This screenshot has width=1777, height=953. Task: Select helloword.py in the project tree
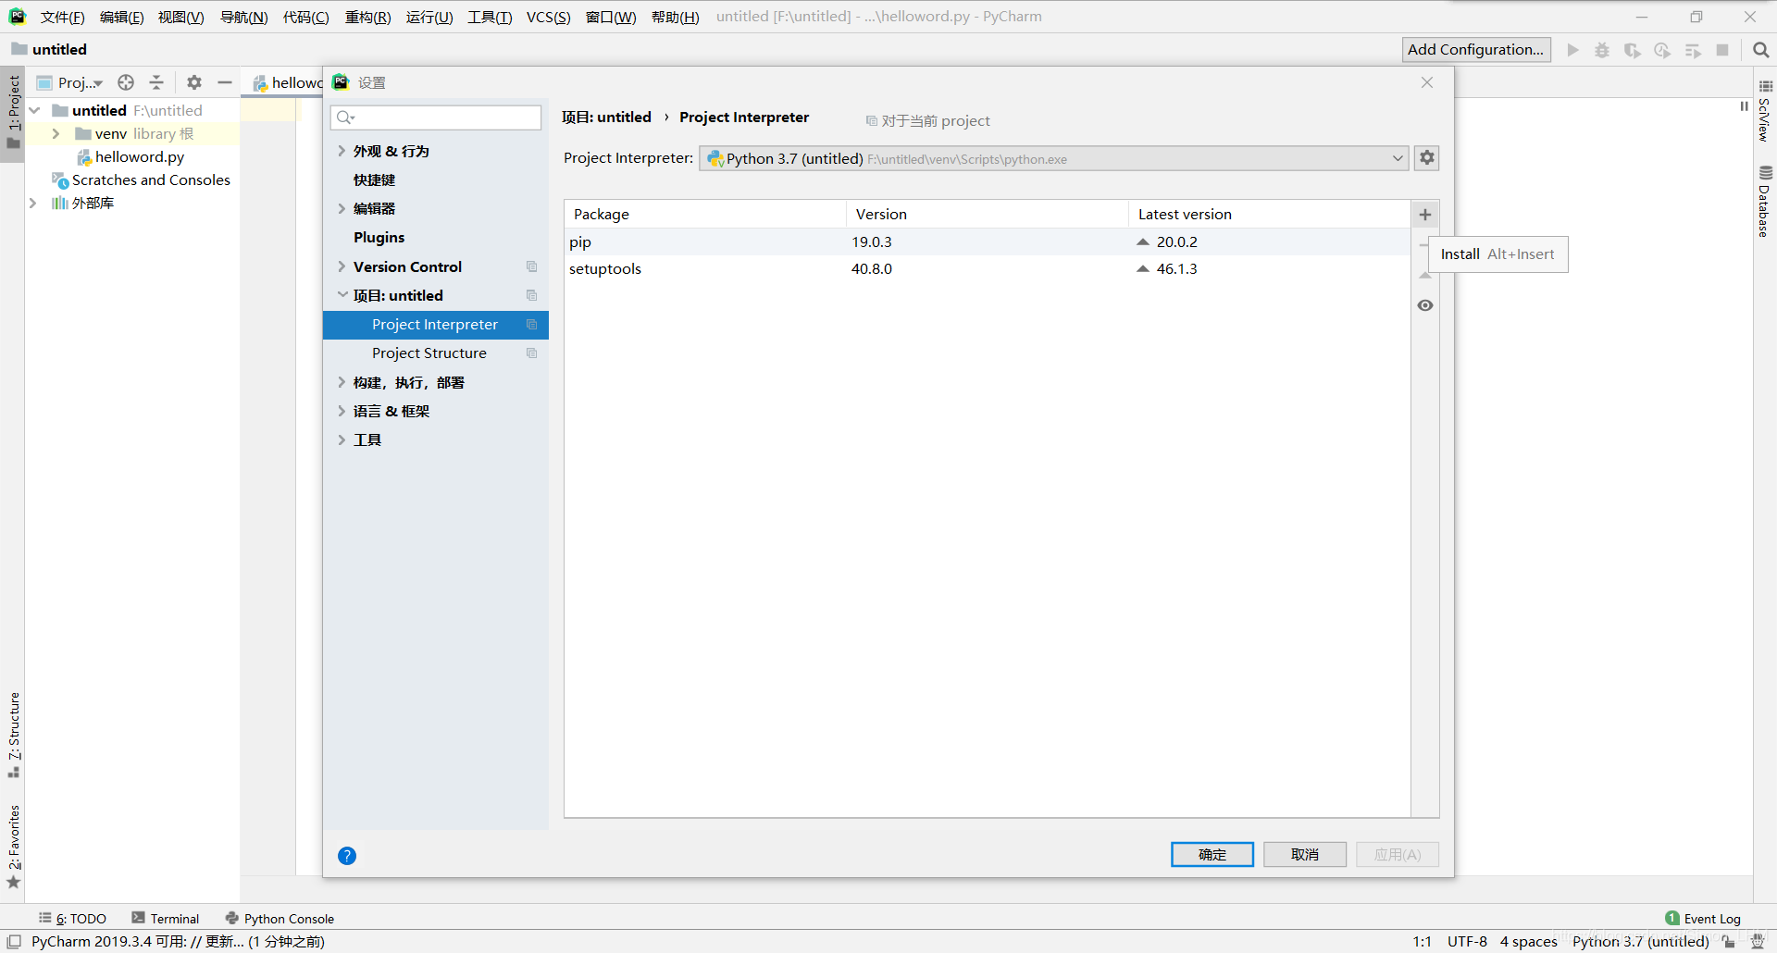click(139, 157)
